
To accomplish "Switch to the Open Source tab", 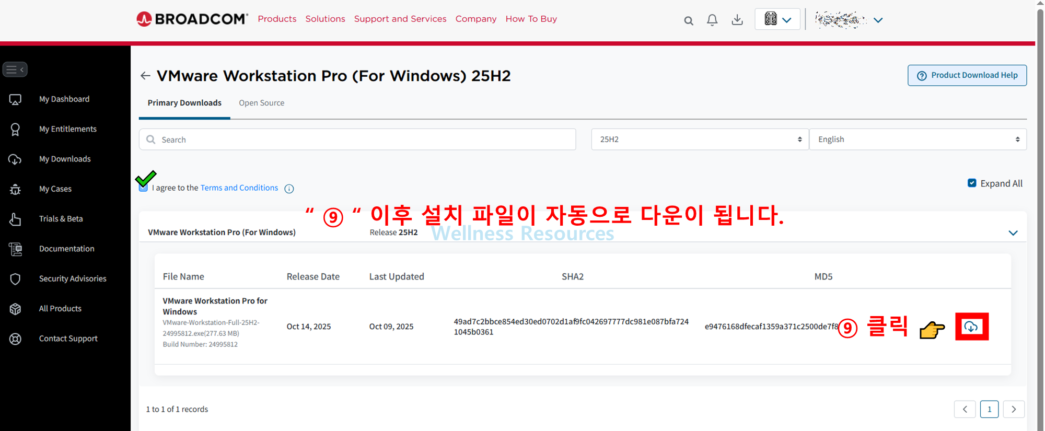I will point(262,103).
